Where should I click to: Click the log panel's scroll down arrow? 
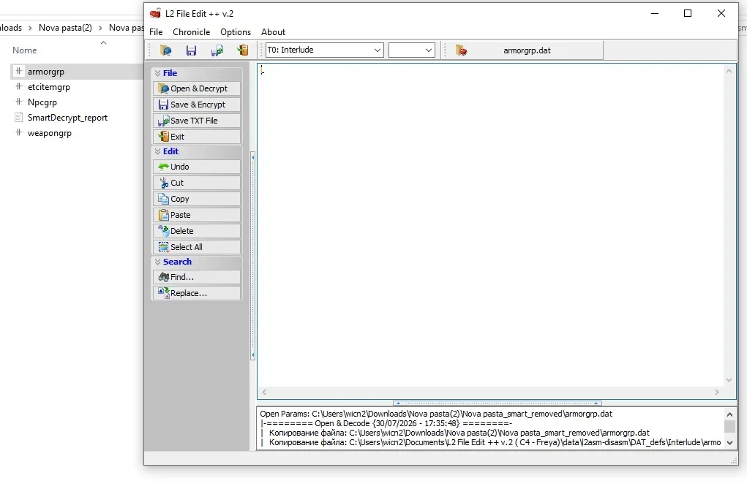(x=730, y=443)
